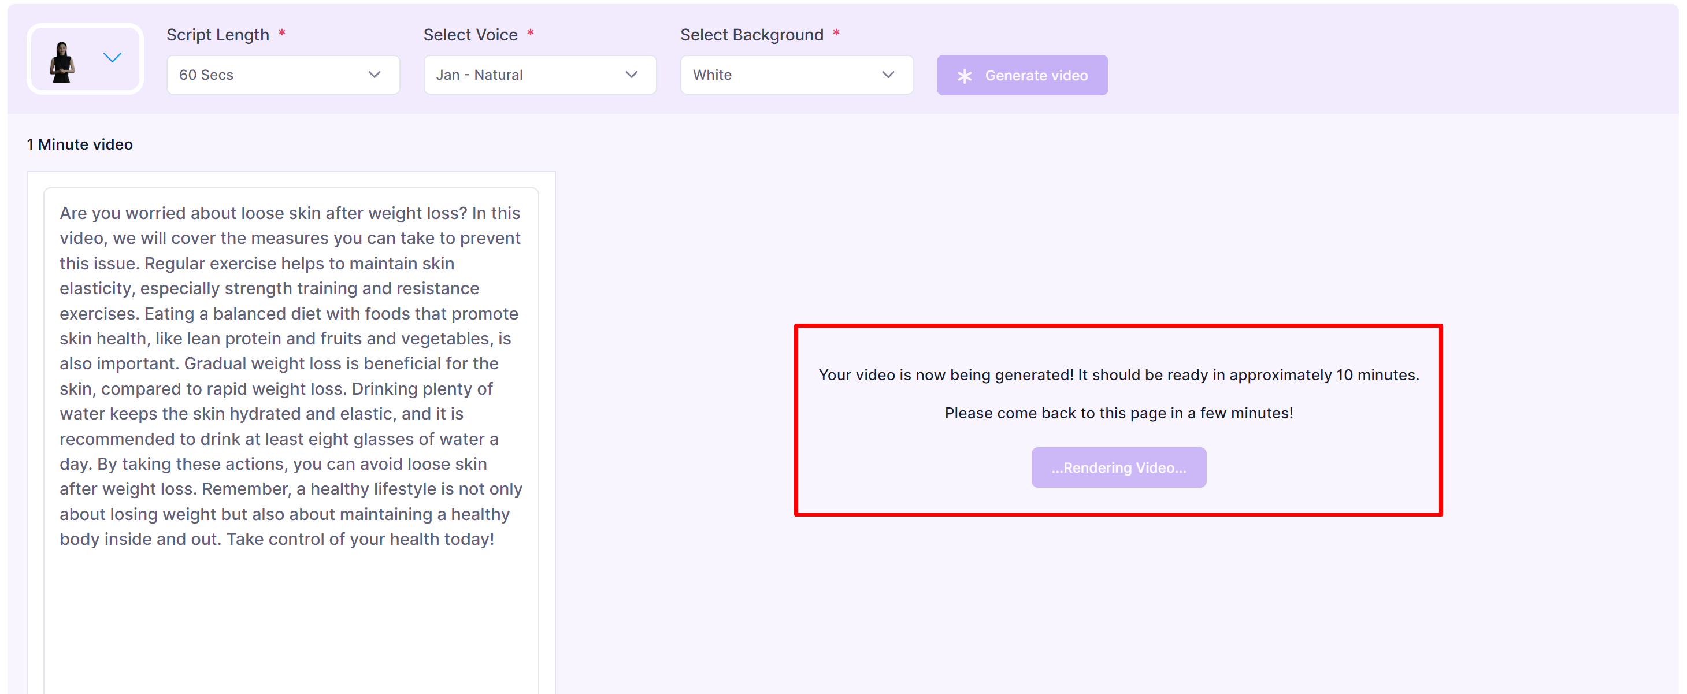
Task: Click the Rendering Video button
Action: [x=1118, y=467]
